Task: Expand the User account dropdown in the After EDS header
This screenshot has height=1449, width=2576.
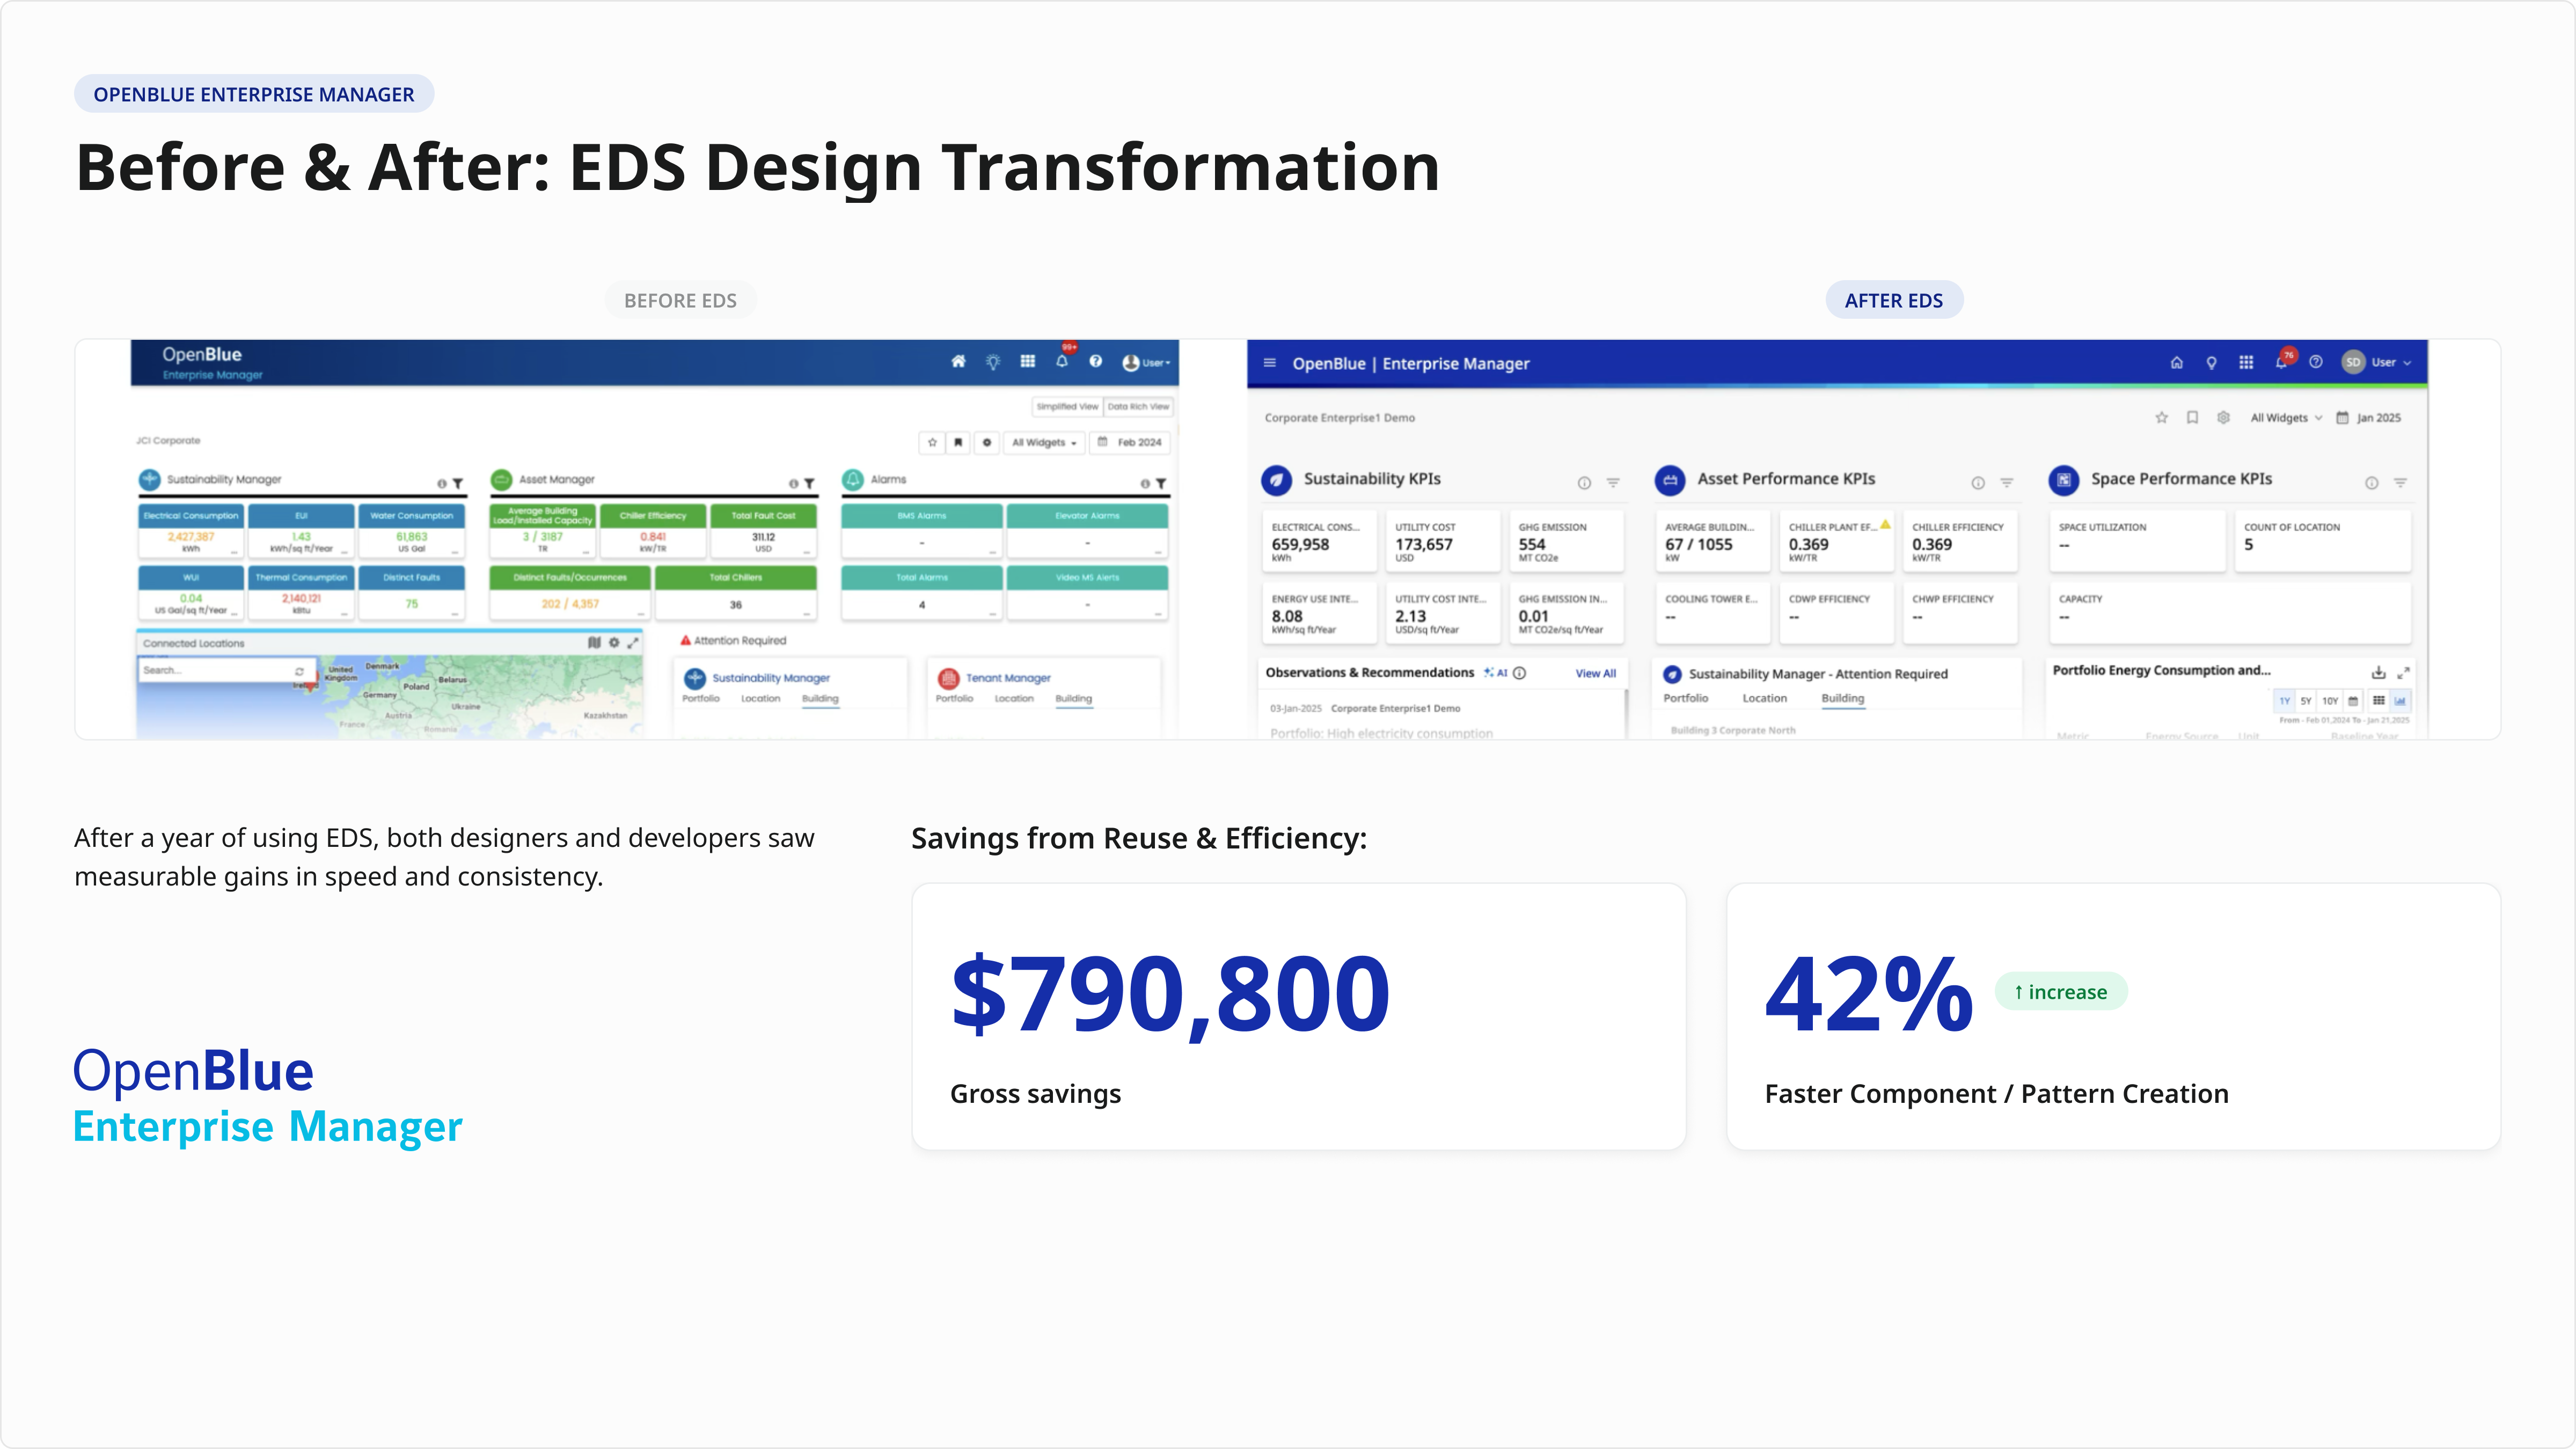Action: pos(2390,363)
